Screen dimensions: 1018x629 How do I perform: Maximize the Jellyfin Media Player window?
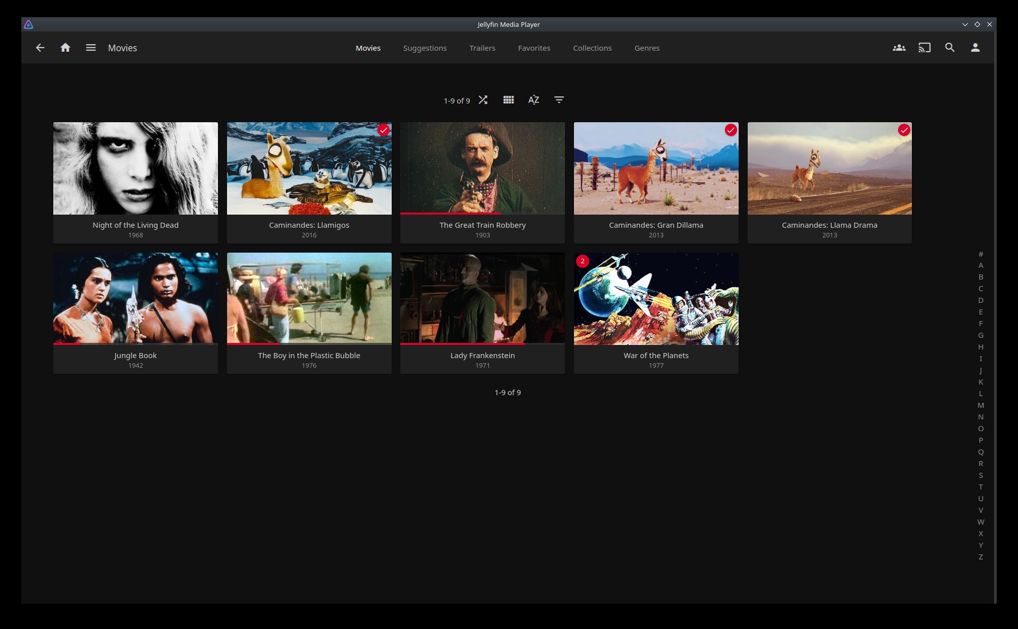coord(977,24)
